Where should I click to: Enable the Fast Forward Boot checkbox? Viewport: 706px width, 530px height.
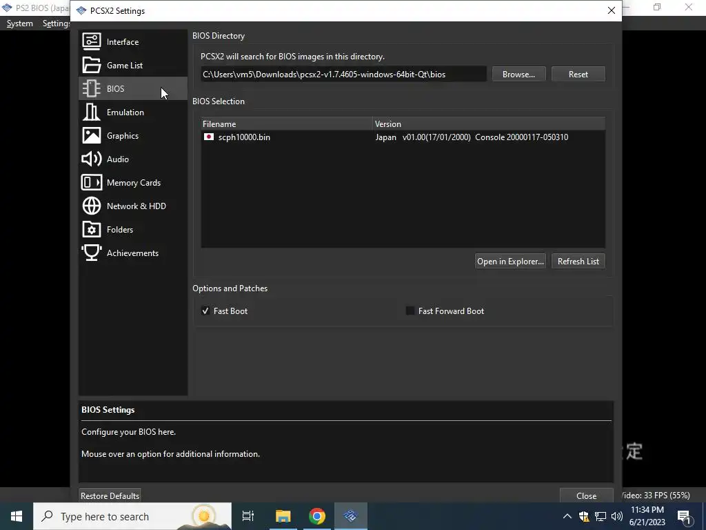click(410, 311)
